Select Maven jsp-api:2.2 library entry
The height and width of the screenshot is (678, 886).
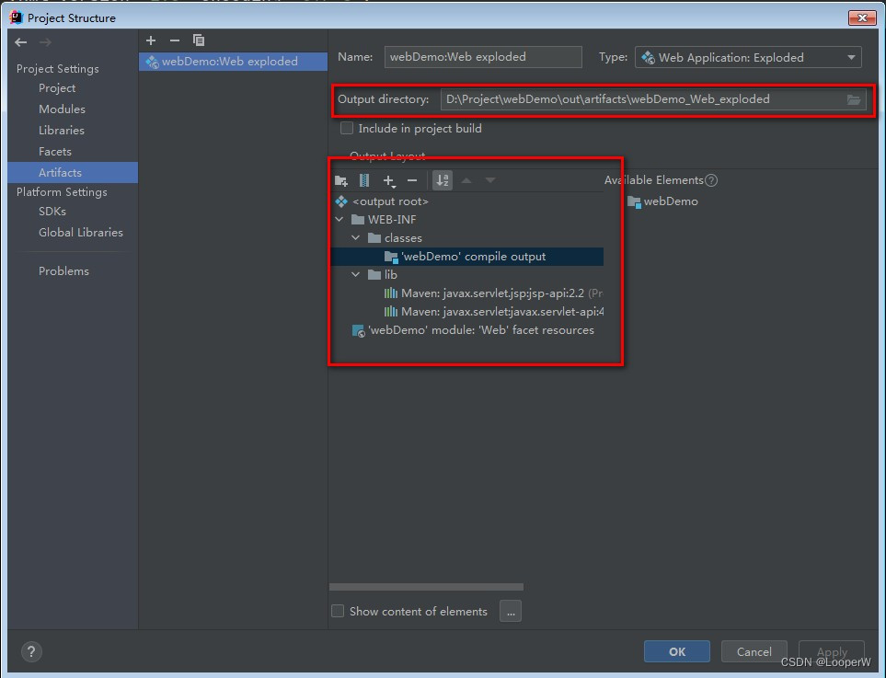pos(493,293)
